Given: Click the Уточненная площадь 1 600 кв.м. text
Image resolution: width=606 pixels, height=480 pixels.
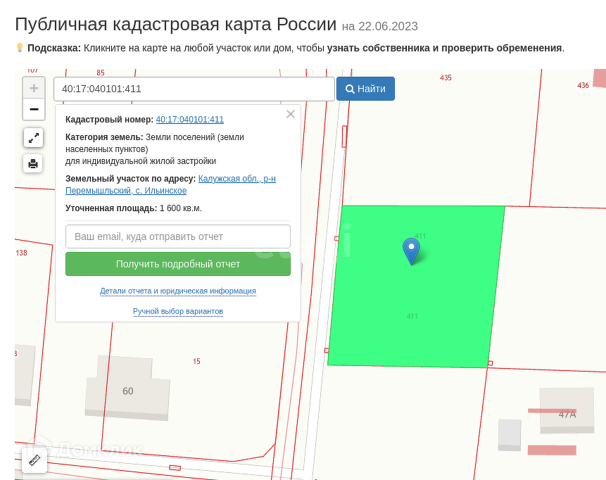Looking at the screenshot, I should click(134, 208).
